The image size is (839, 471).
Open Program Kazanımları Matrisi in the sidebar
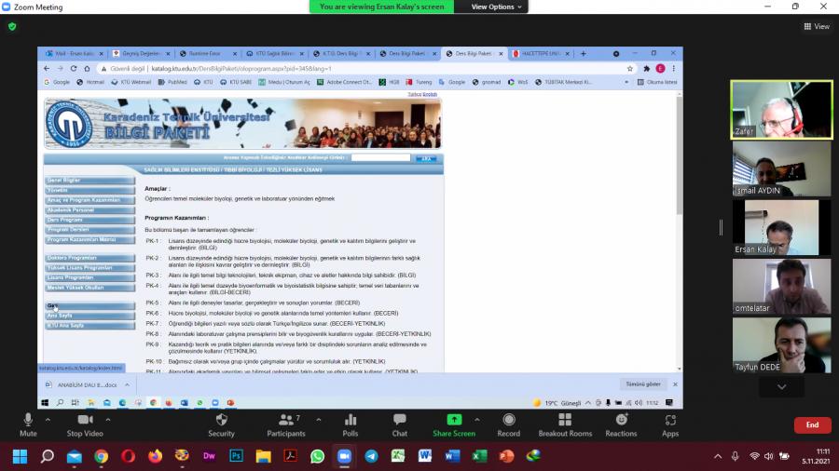(x=89, y=240)
